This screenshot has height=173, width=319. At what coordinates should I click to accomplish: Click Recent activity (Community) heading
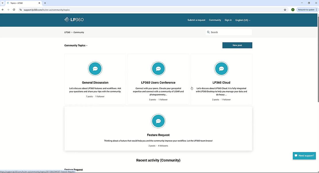tap(158, 160)
